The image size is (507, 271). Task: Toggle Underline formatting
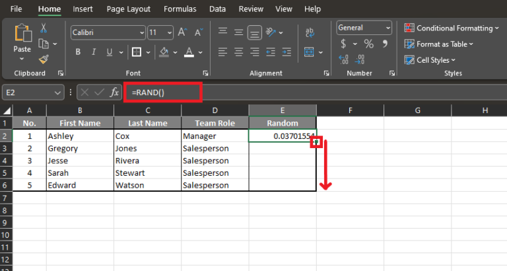[110, 52]
